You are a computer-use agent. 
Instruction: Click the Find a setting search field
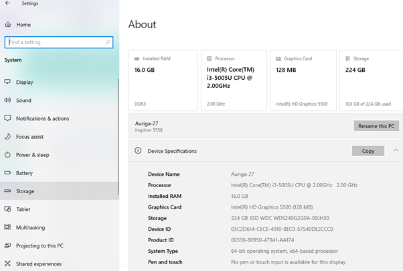[59, 42]
